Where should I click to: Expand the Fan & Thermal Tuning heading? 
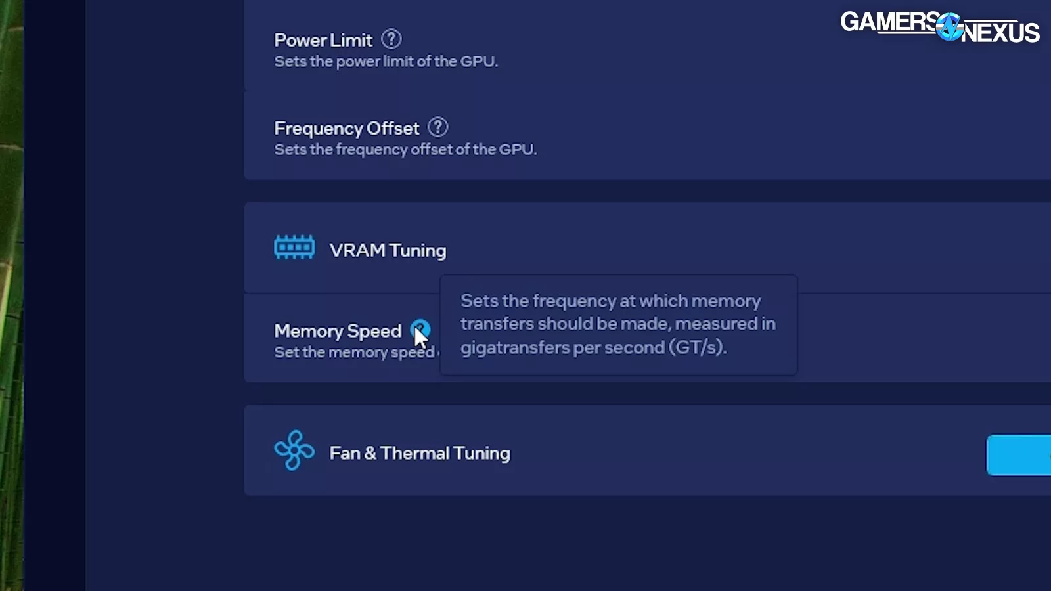click(x=420, y=453)
